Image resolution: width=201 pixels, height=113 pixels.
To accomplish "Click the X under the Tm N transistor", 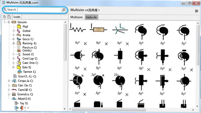I will pyautogui.click(x=85, y=94).
